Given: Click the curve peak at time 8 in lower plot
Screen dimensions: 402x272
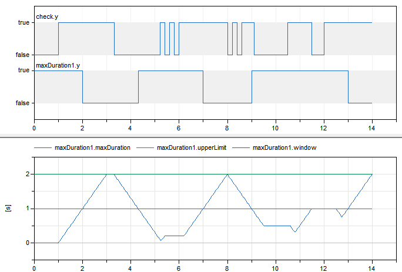Looking at the screenshot, I should 227,174.
